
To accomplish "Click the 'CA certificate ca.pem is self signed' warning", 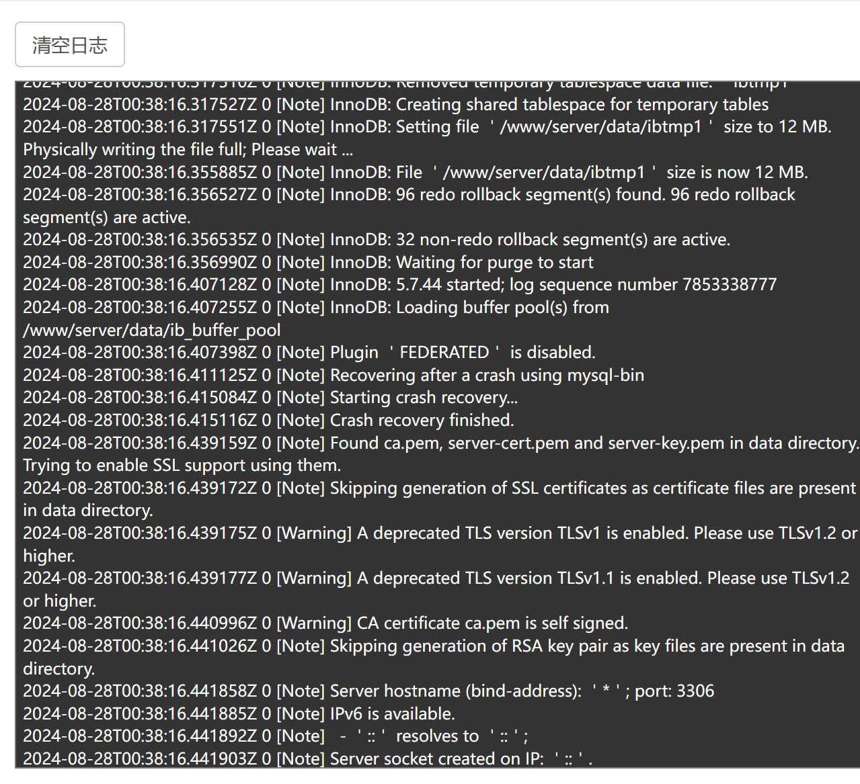I will [325, 623].
